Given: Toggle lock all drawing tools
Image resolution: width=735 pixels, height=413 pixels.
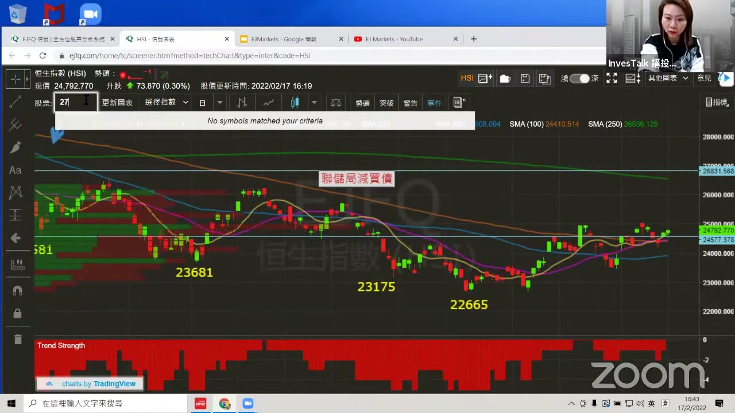Looking at the screenshot, I should coord(17,313).
